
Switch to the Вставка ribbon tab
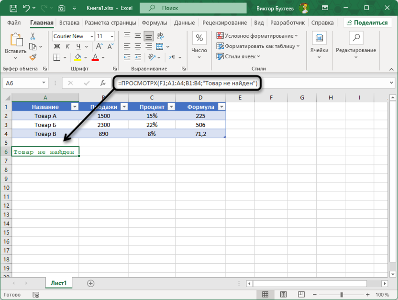(x=69, y=22)
